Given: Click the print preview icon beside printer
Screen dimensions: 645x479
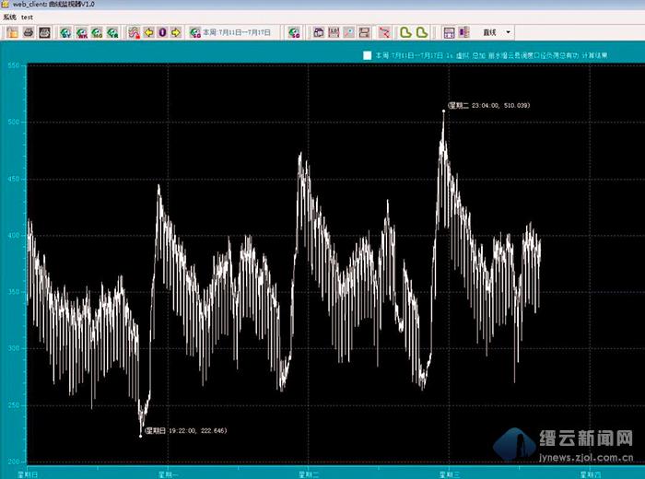Looking at the screenshot, I should (x=44, y=32).
